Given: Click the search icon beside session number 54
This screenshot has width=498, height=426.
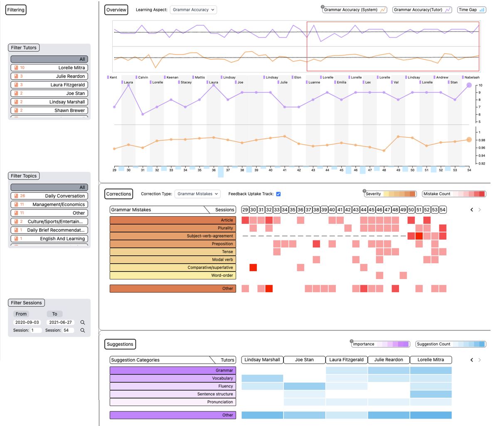Looking at the screenshot, I should point(83,330).
